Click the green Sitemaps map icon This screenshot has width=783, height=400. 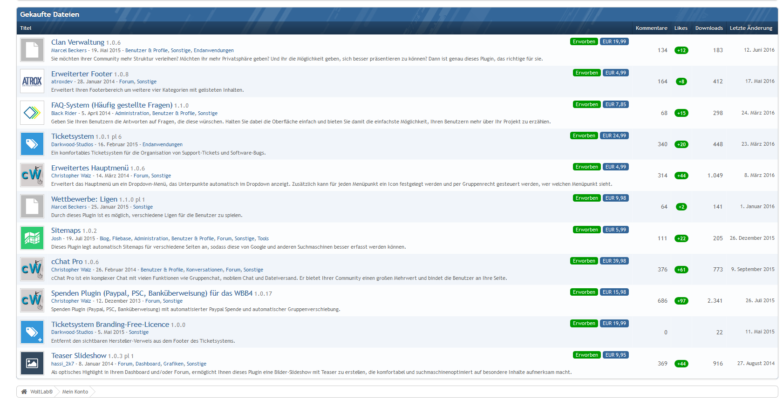(32, 238)
